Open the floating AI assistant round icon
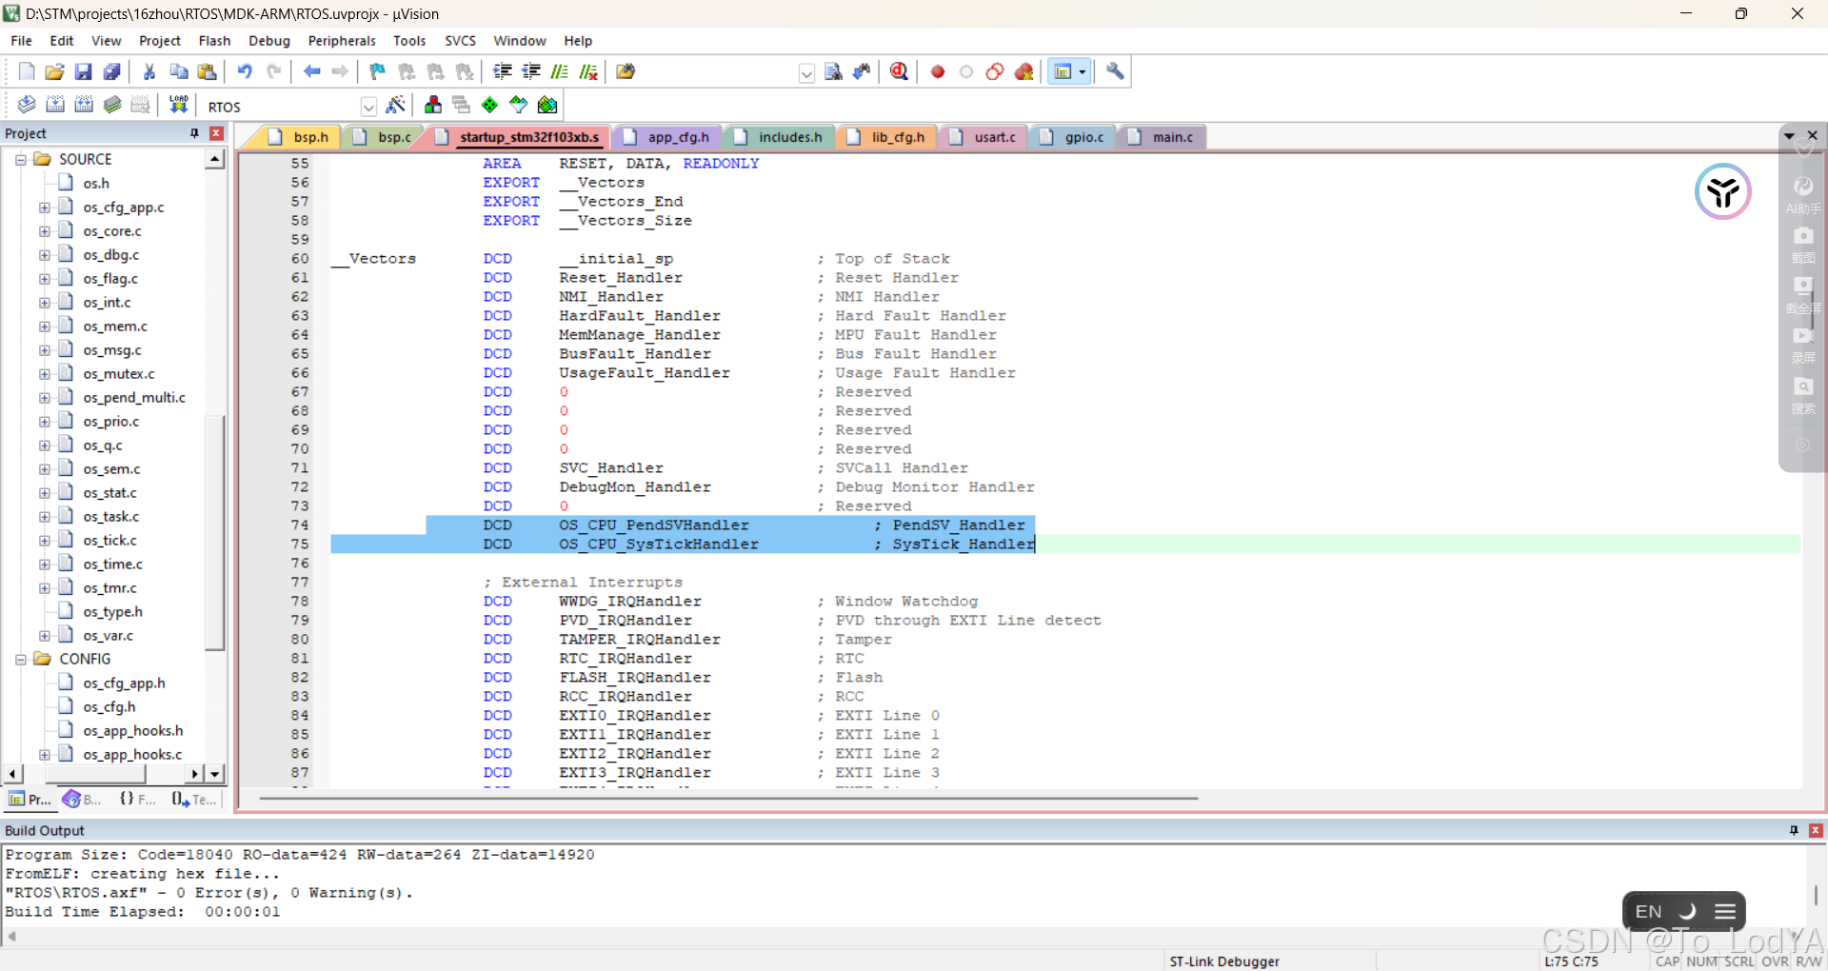The image size is (1828, 971). (x=1722, y=191)
